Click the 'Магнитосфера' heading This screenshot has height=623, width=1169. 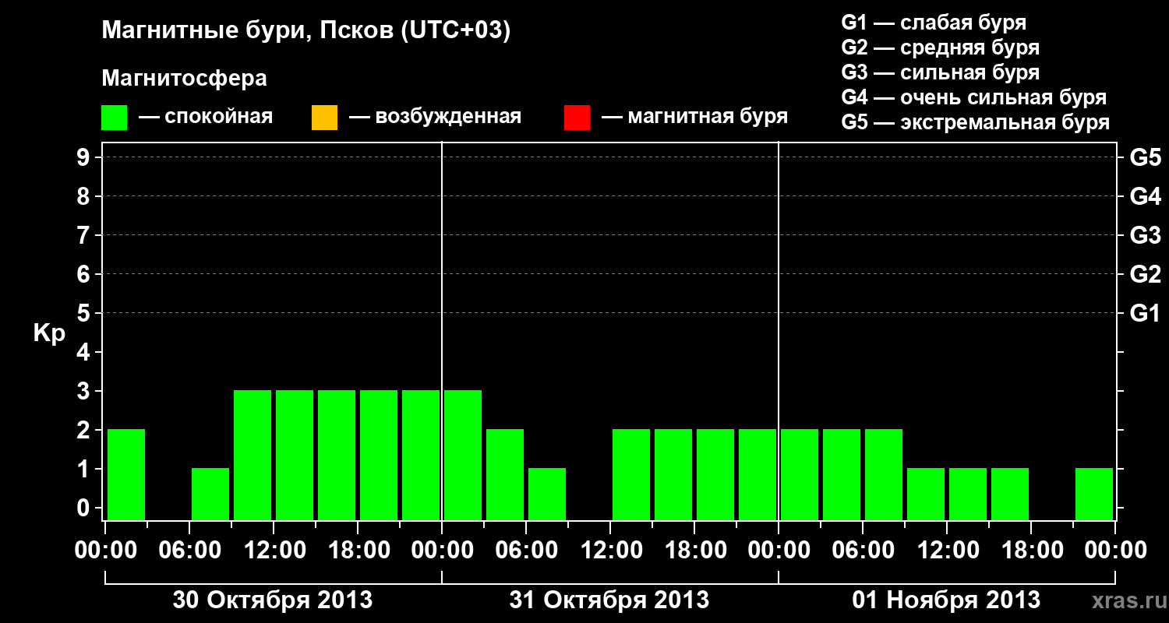tap(185, 79)
